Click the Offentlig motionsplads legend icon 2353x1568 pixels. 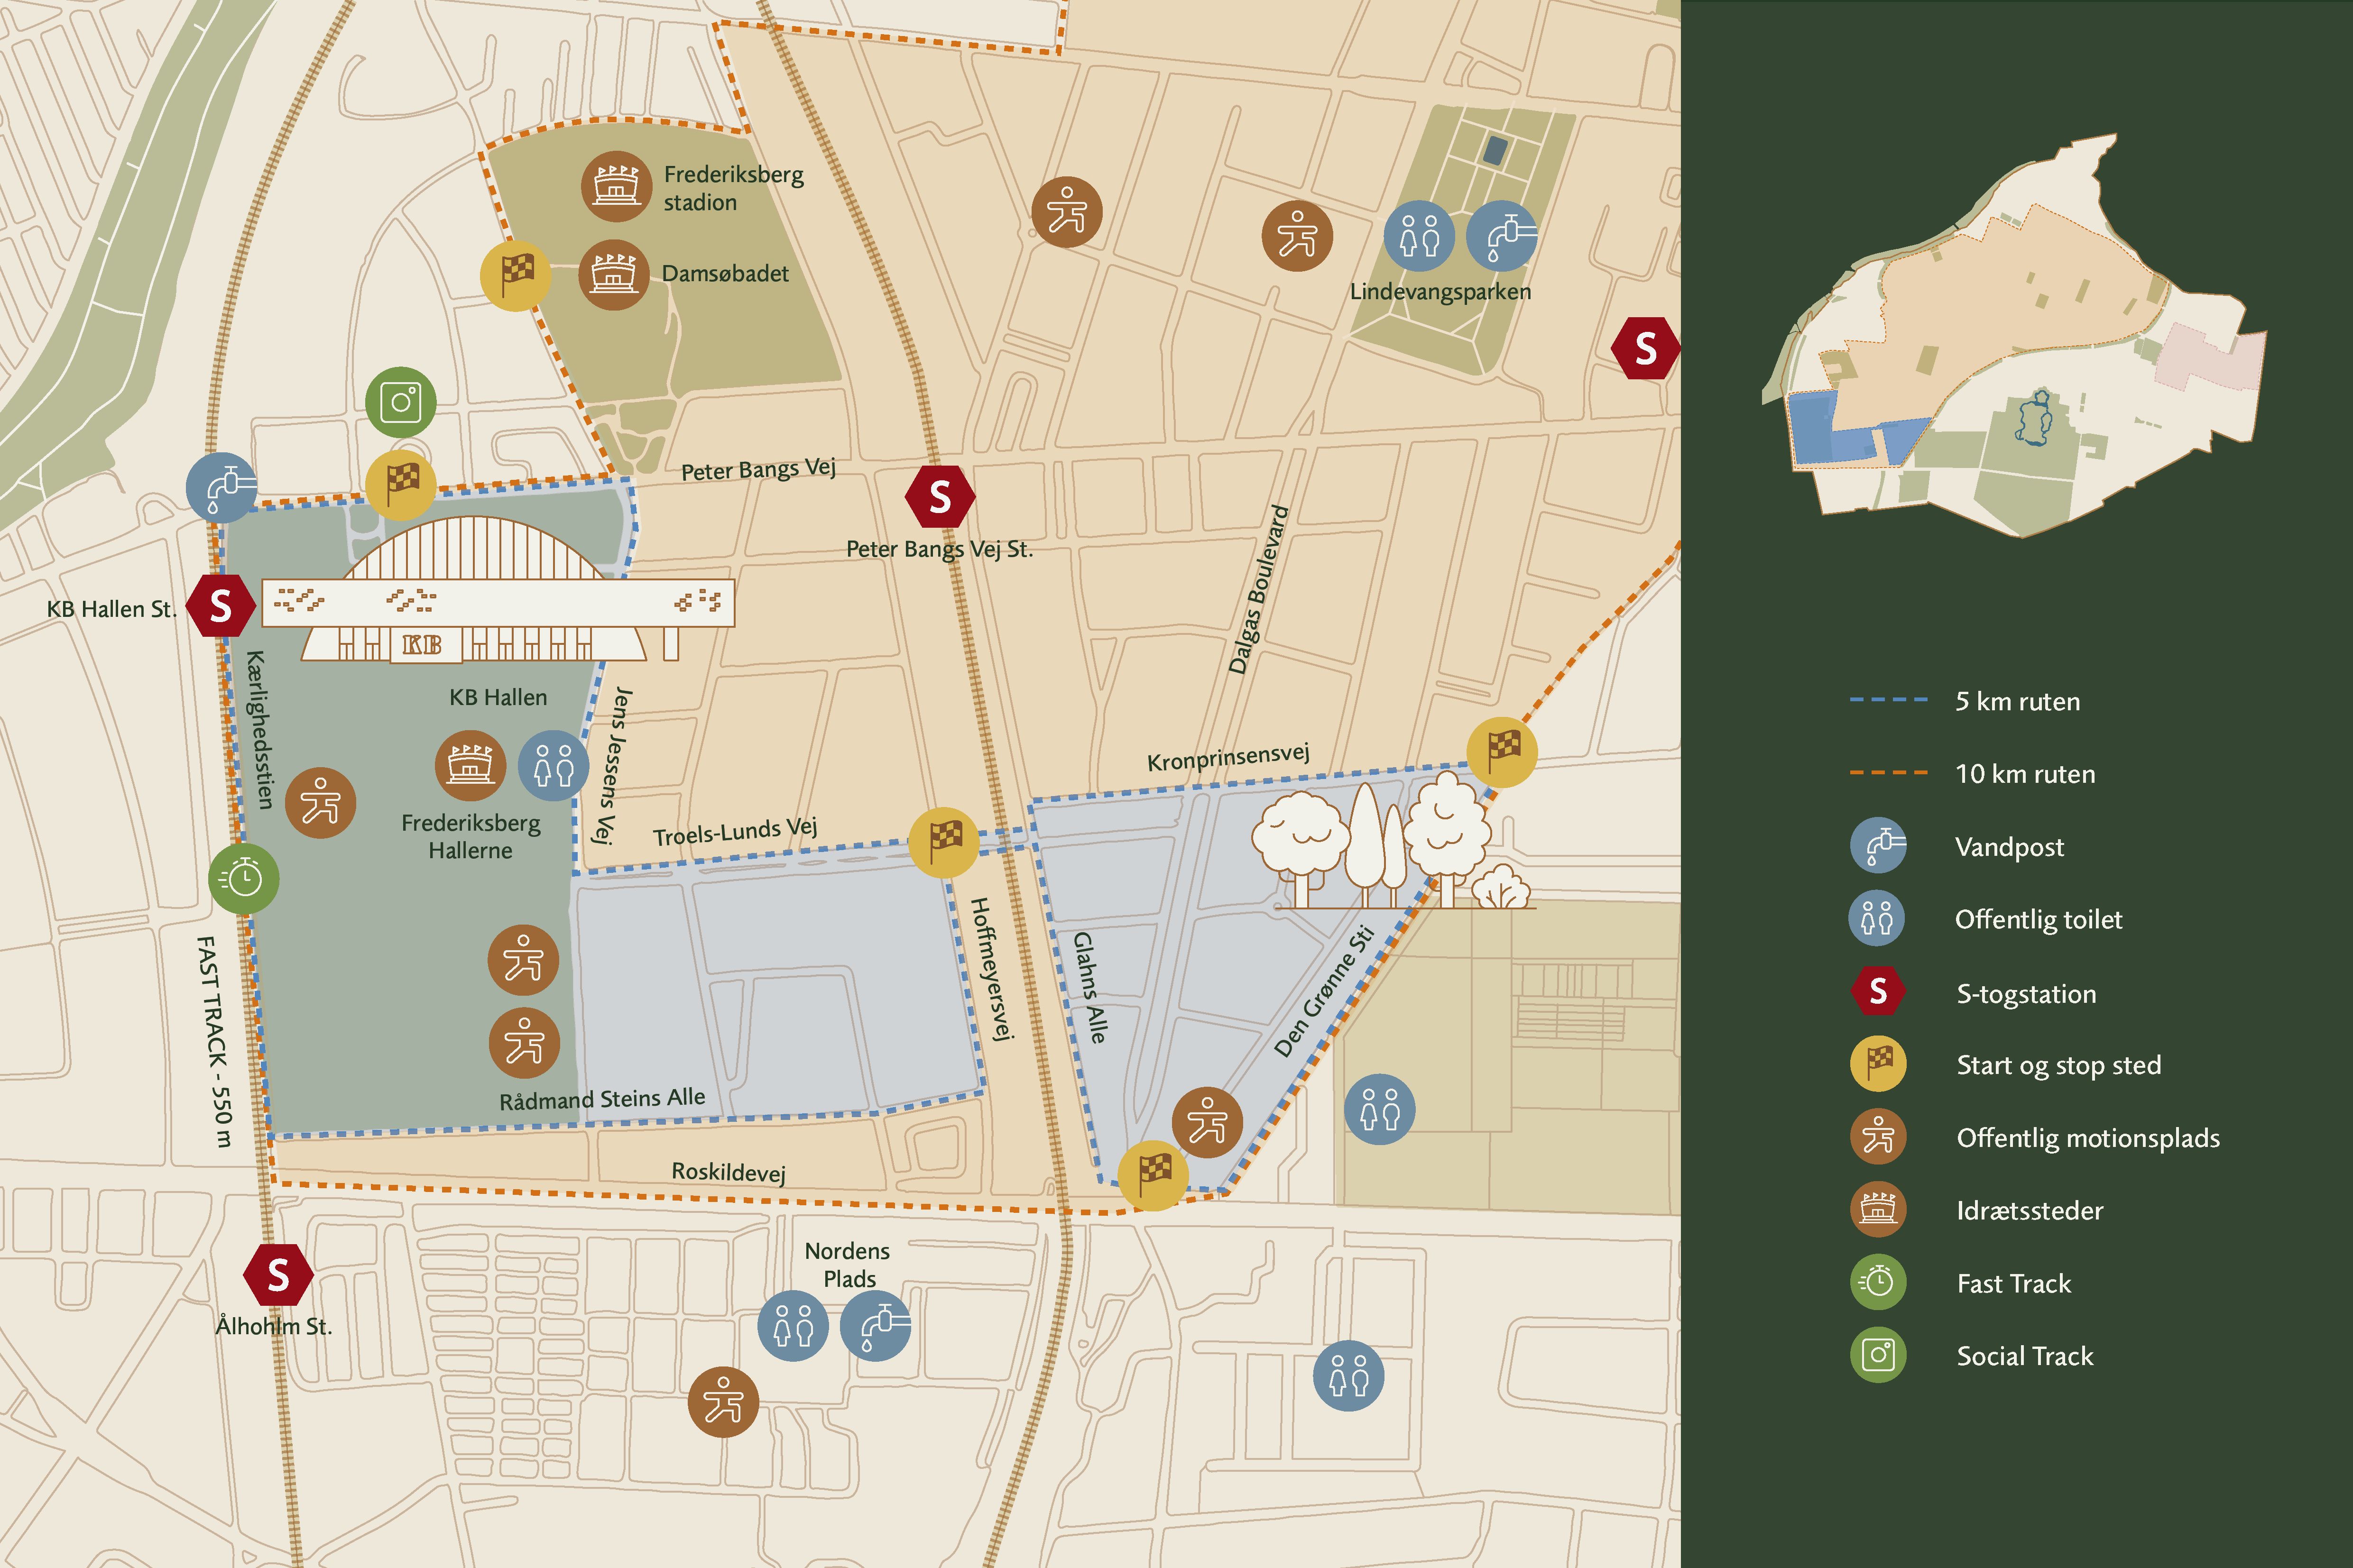click(x=1878, y=1137)
